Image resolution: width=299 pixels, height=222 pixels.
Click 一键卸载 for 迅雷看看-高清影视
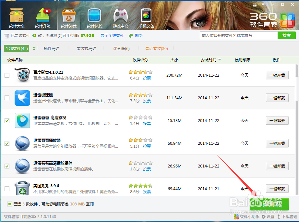tap(277, 120)
